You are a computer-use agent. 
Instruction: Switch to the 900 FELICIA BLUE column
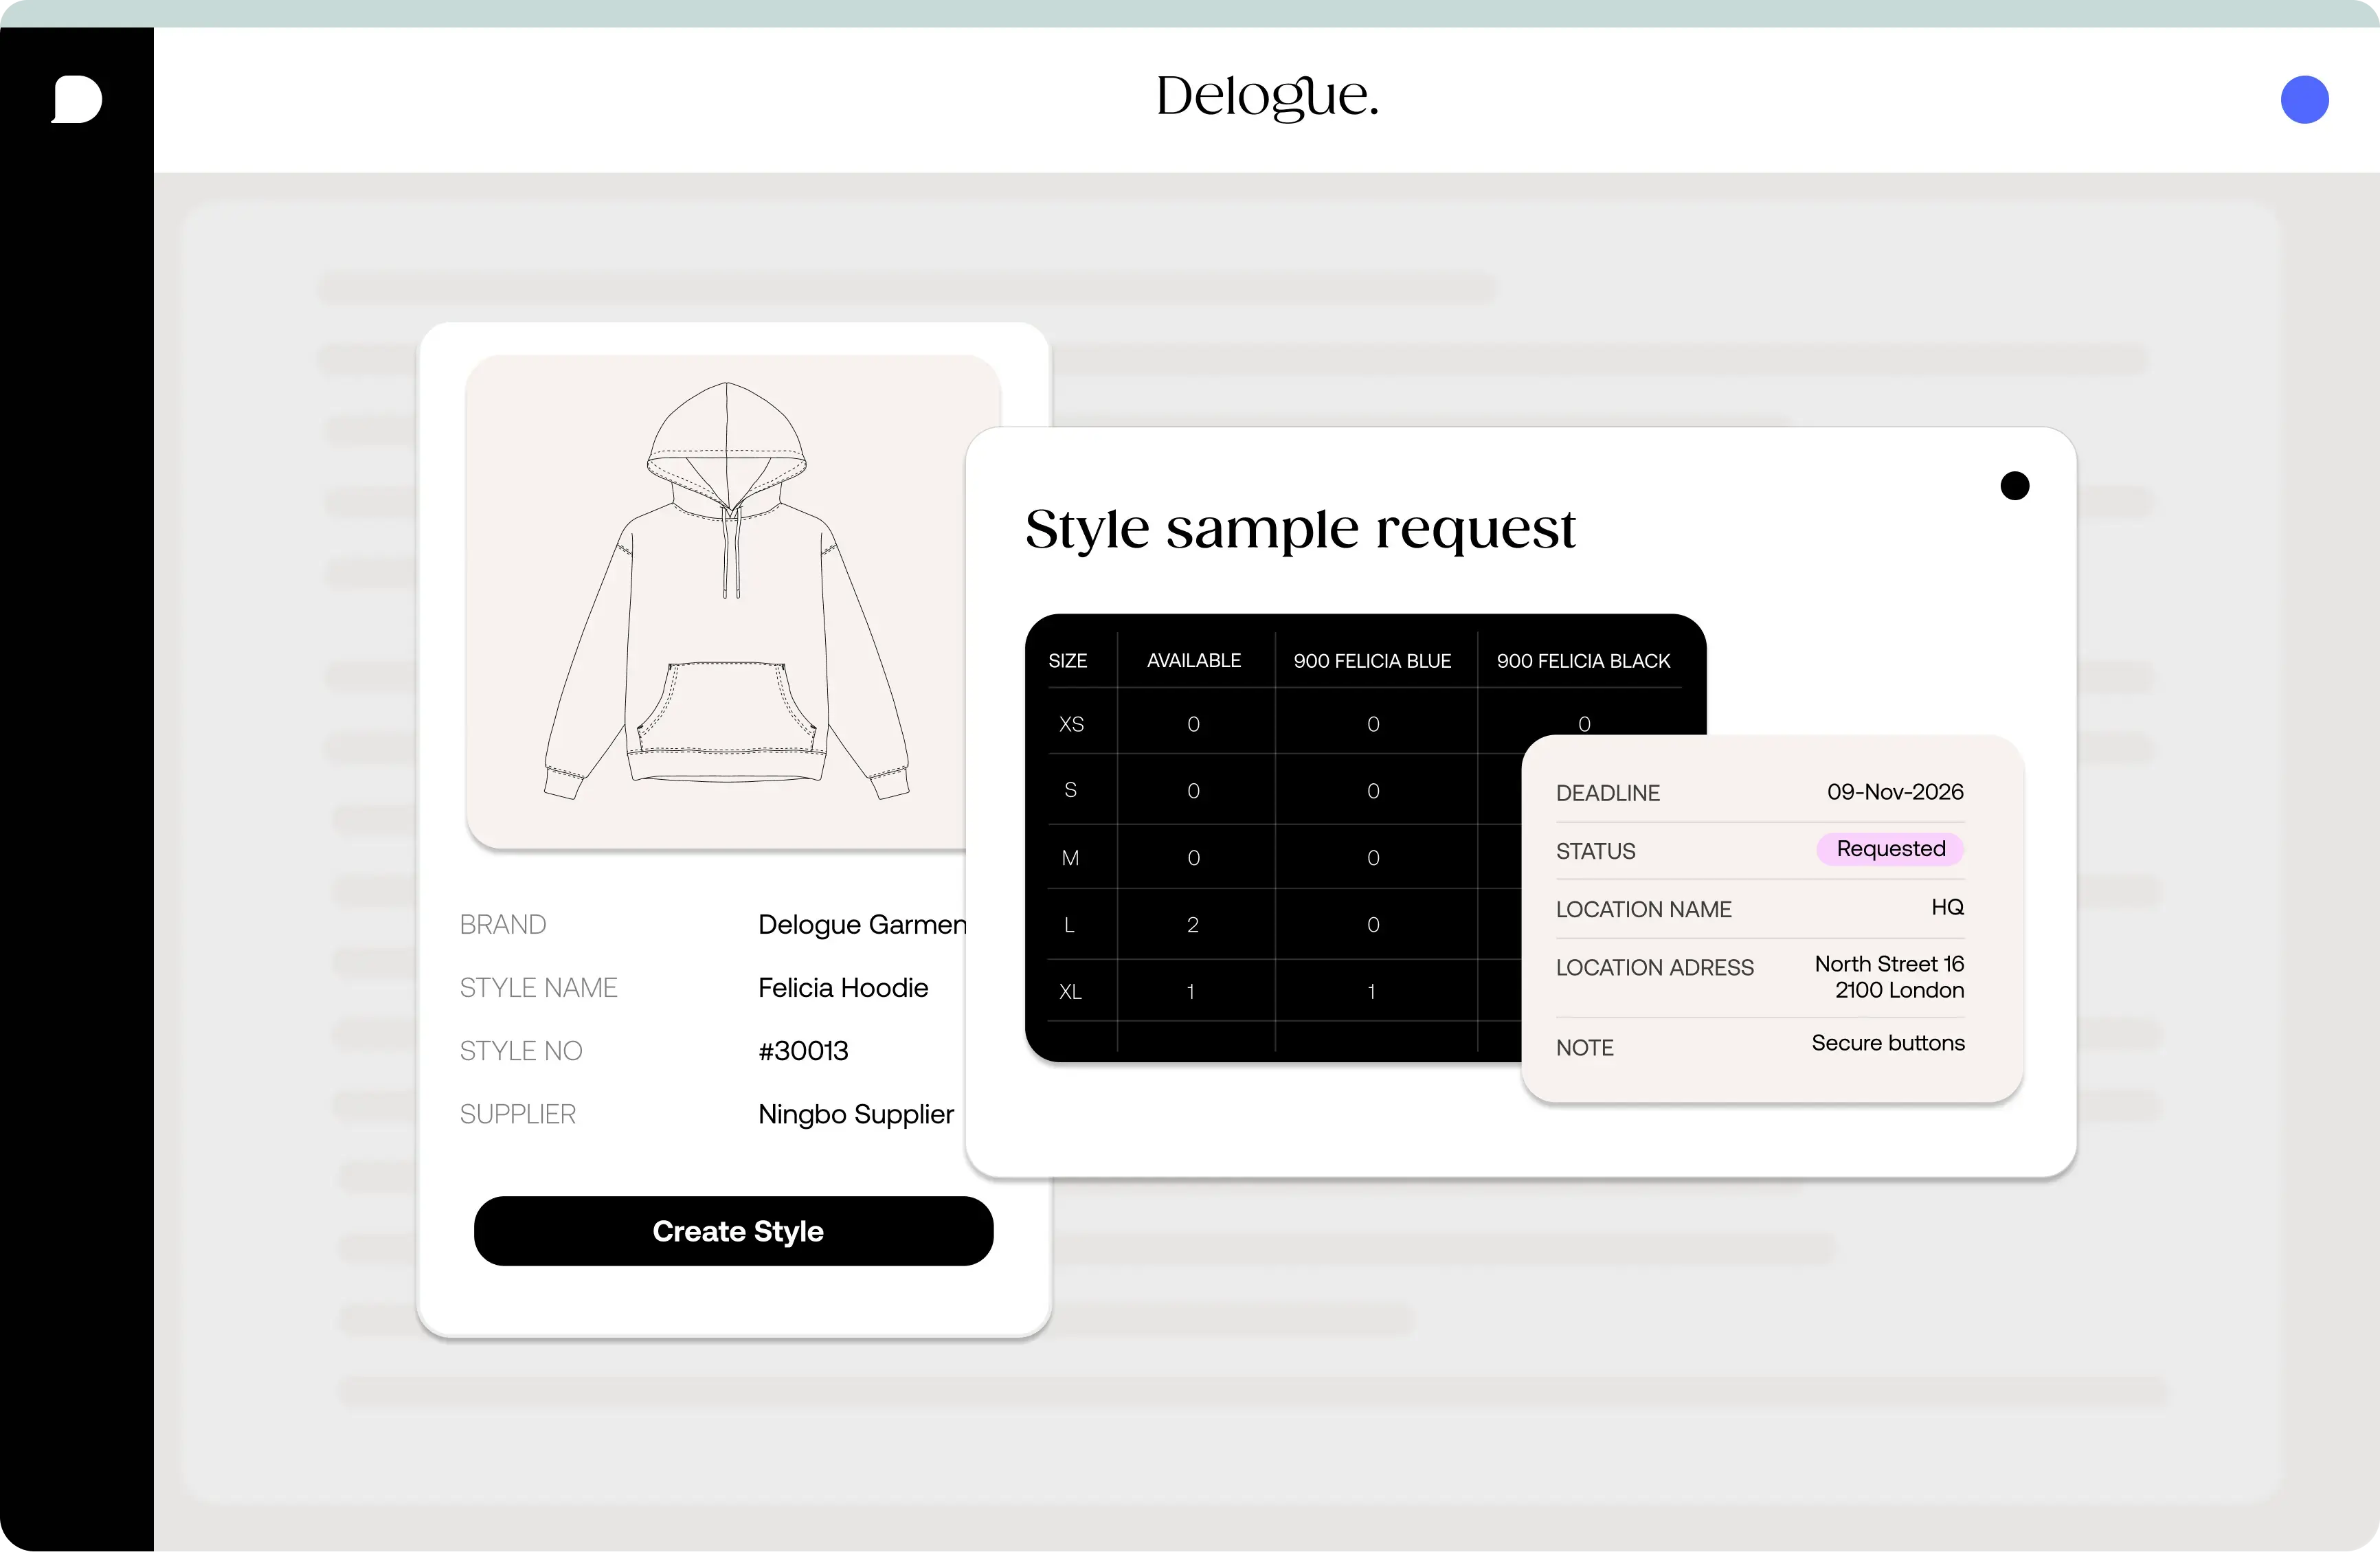(x=1371, y=660)
